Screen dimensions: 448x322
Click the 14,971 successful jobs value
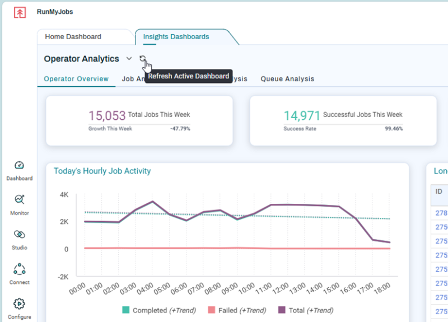coord(302,116)
